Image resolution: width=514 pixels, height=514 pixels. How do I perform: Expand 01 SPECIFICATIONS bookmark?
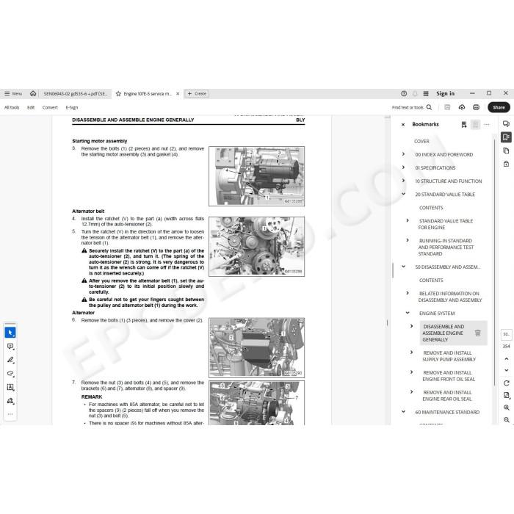point(404,167)
